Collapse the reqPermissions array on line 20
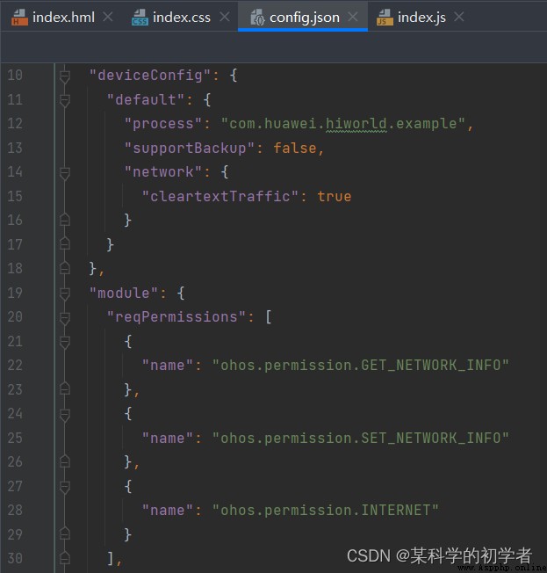This screenshot has width=547, height=573. point(65,318)
